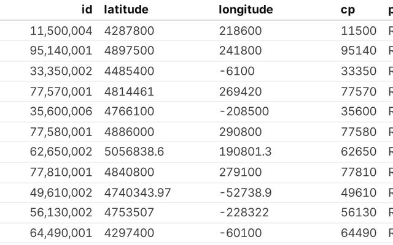This screenshot has height=245, width=393.
Task: Select id cell 11,500,004
Action: (61, 31)
